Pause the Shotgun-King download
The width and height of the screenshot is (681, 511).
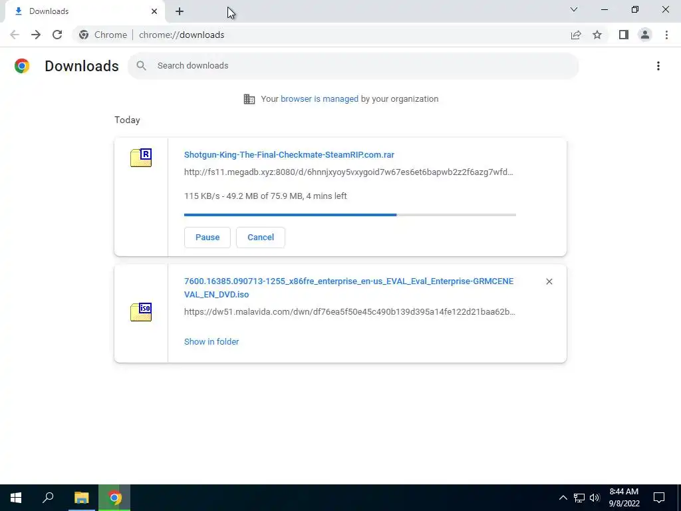coord(207,238)
